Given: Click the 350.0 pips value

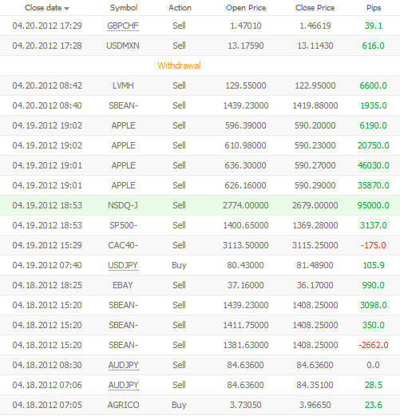Looking at the screenshot, I should tap(374, 325).
